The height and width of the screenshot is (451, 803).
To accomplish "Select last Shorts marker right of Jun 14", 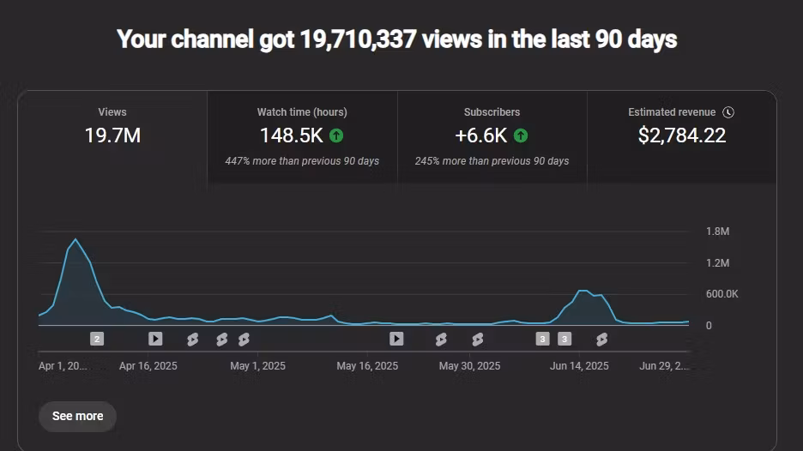I will pyautogui.click(x=601, y=340).
